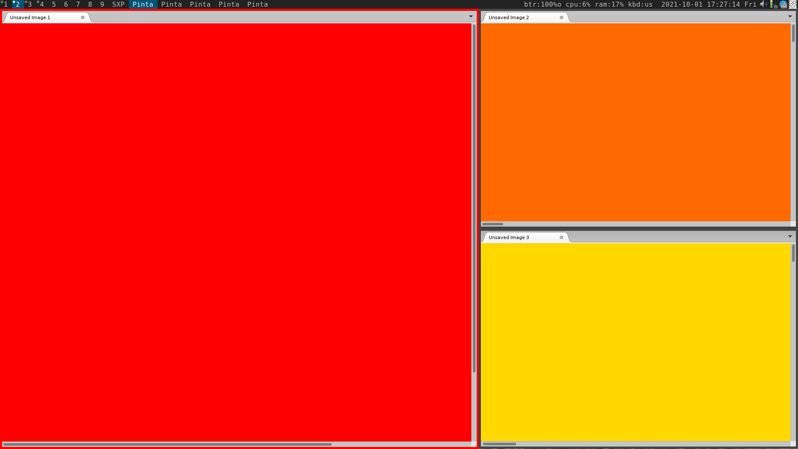Select the Unsaved Image 3 tab

(509, 237)
